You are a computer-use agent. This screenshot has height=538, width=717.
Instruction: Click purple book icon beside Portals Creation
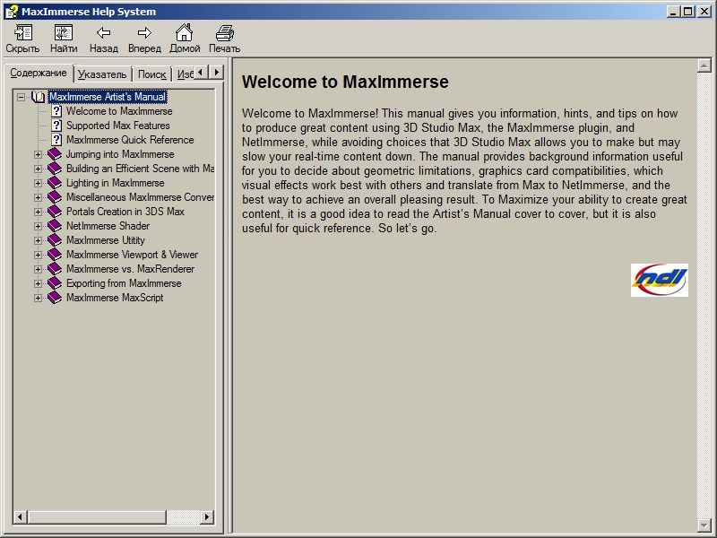click(x=55, y=212)
